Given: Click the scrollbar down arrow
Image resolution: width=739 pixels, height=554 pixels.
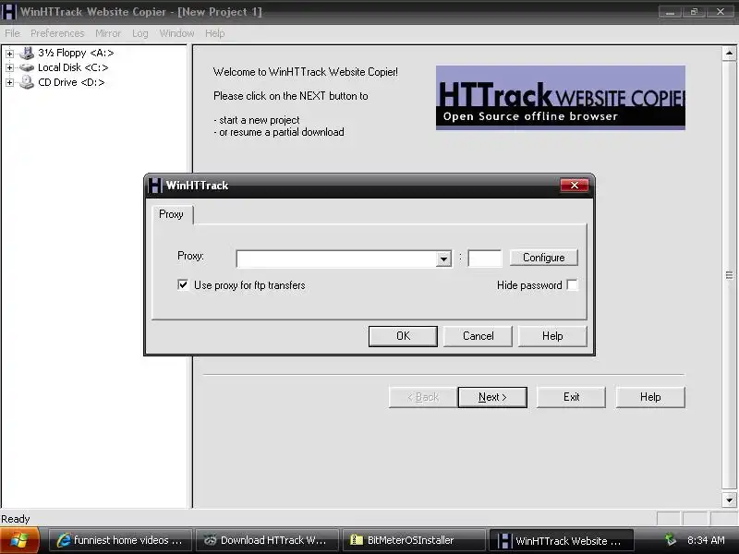Looking at the screenshot, I should (x=729, y=500).
